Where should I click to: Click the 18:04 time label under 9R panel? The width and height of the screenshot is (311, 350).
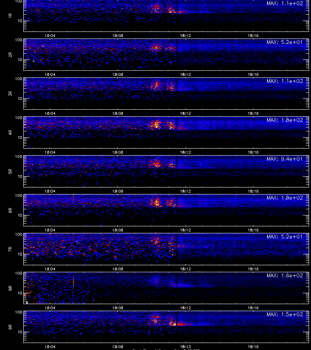coord(50,346)
